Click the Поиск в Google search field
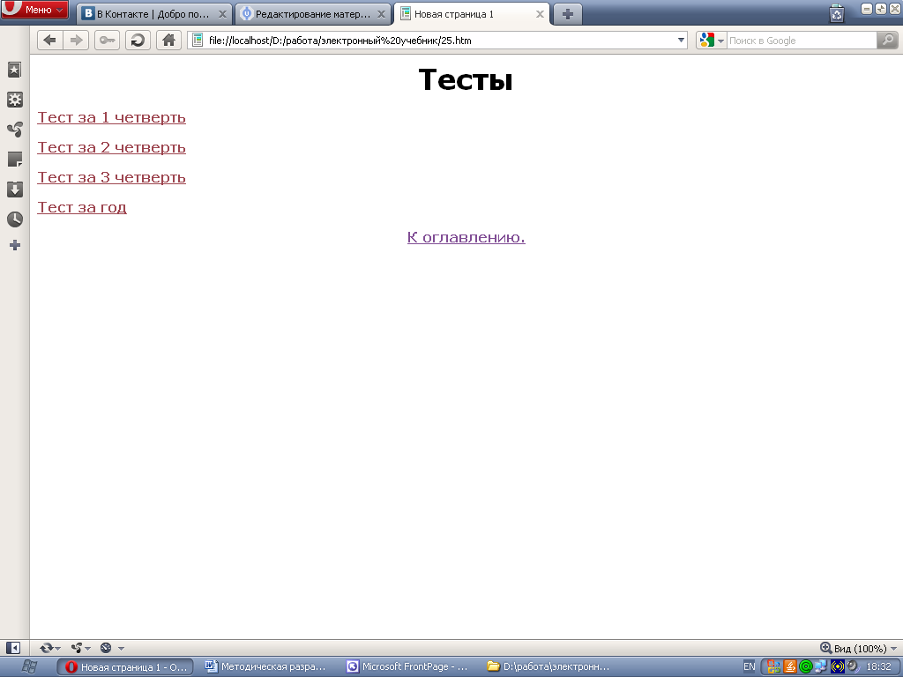The image size is (903, 677). pos(801,41)
